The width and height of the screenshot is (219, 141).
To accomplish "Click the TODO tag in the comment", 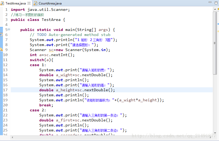I will tap(42, 35).
